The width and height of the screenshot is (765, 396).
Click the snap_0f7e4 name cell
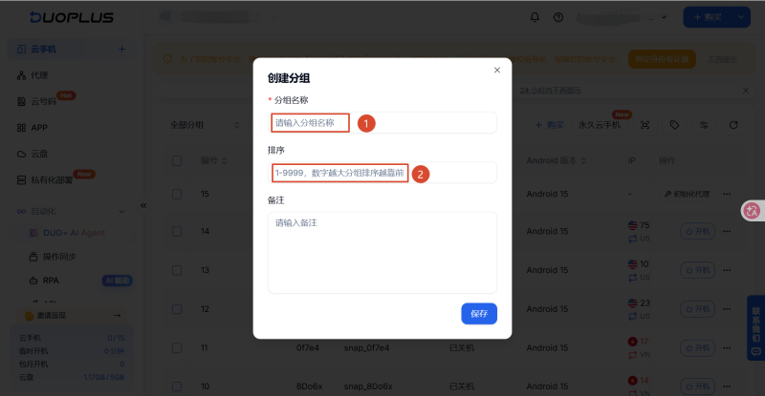coord(366,347)
